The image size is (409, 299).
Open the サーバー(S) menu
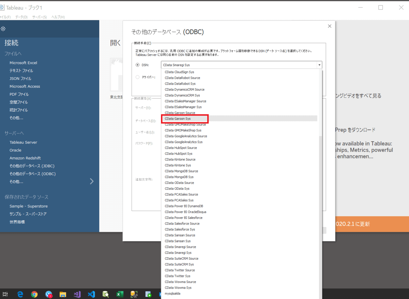(40, 17)
